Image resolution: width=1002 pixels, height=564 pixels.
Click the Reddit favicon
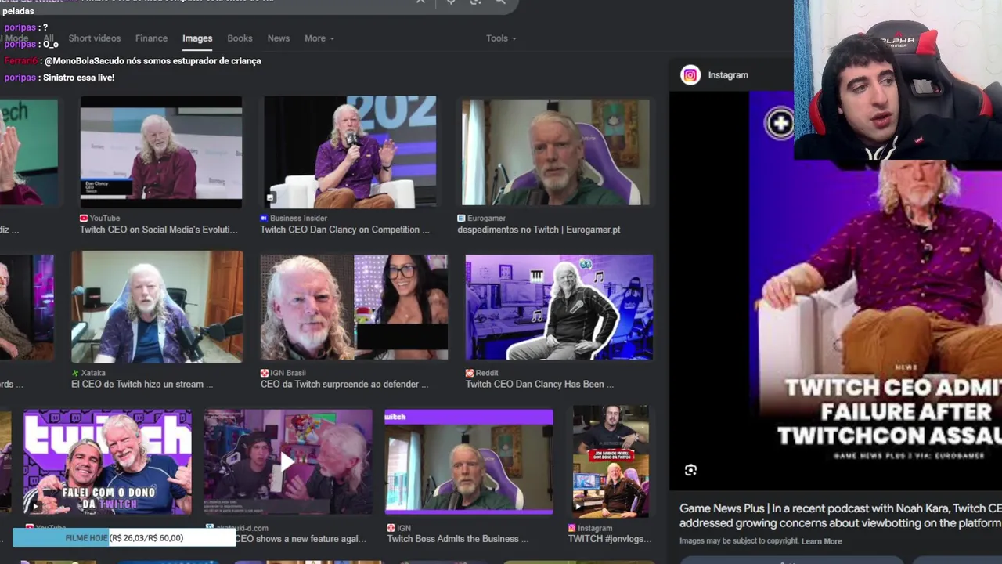coord(470,373)
